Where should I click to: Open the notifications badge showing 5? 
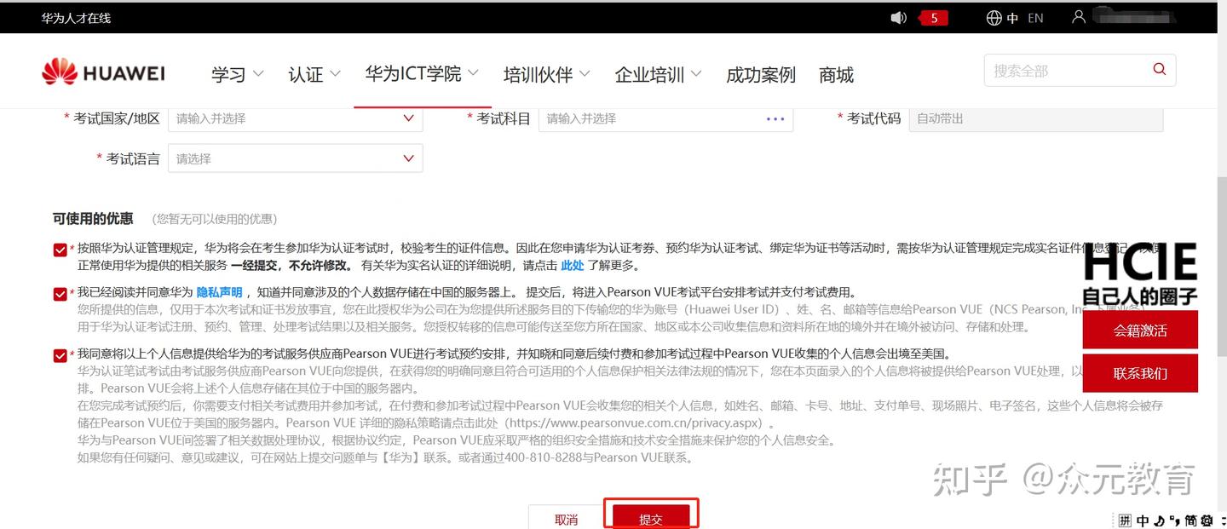click(933, 17)
